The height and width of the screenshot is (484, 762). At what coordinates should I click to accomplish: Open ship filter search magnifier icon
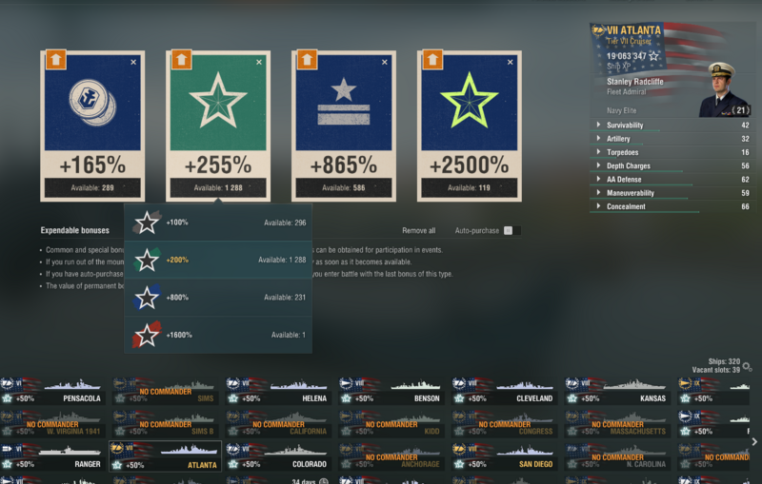click(x=748, y=367)
